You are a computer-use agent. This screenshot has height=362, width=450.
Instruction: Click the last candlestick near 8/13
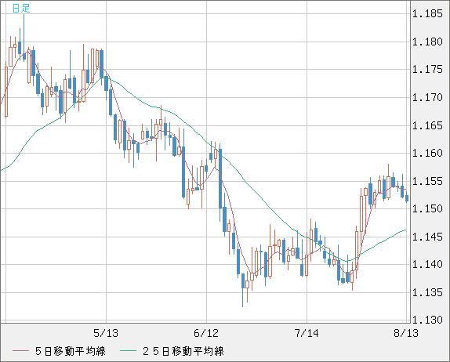coord(407,197)
